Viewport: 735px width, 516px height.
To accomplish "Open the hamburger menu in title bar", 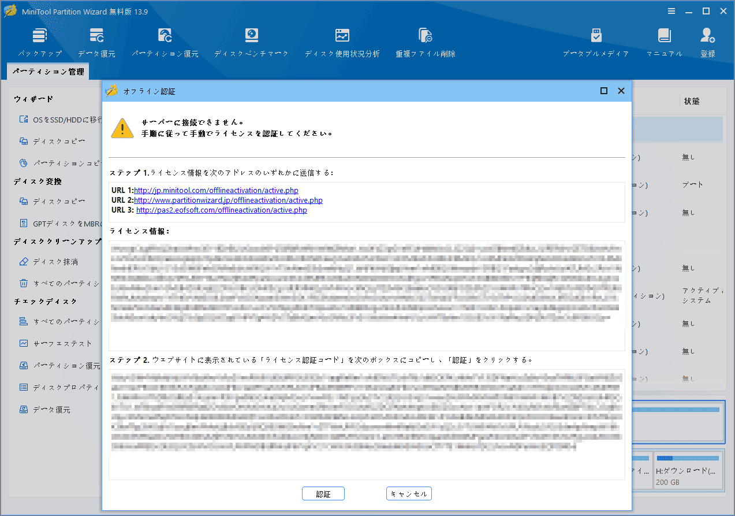I will point(671,11).
